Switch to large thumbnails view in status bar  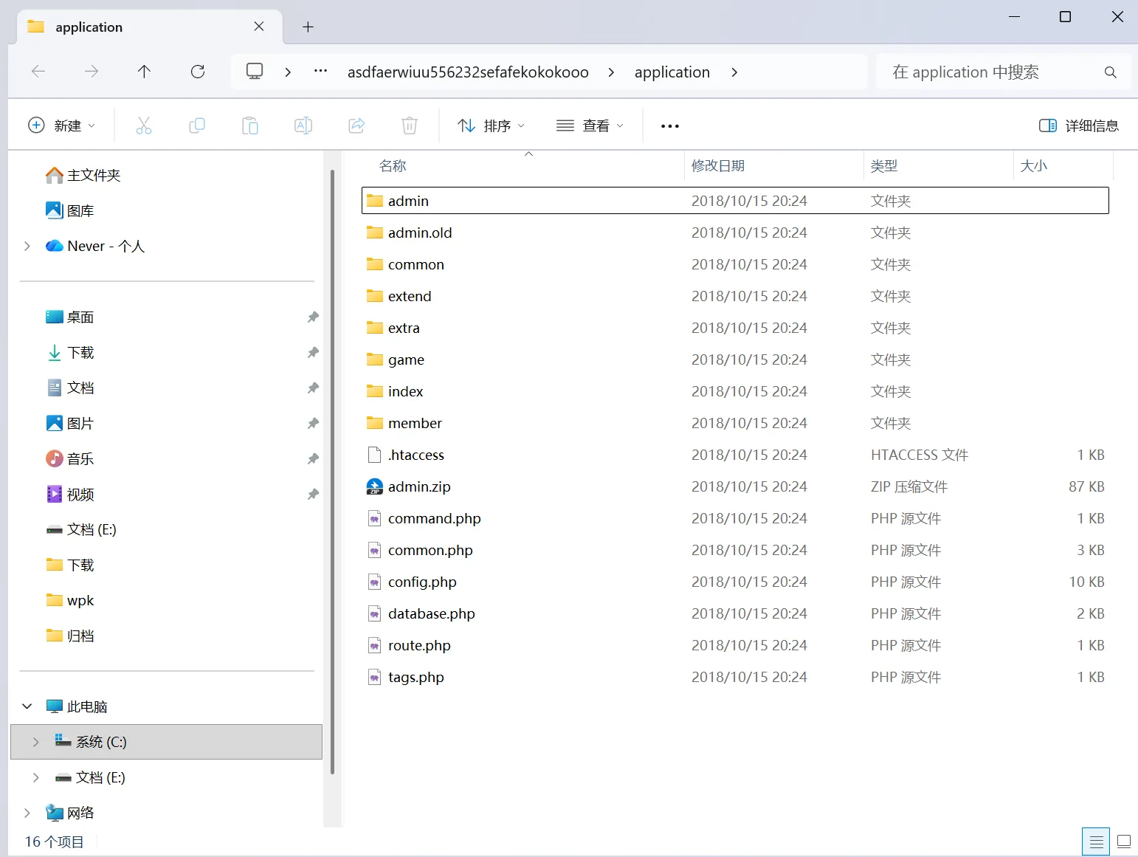[x=1124, y=841]
